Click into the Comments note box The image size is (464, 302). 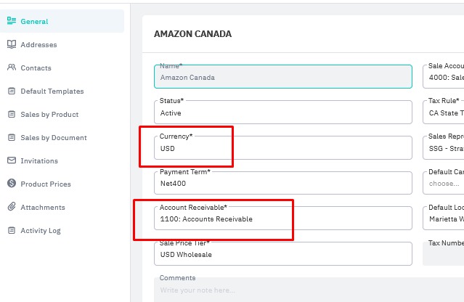click(x=305, y=290)
